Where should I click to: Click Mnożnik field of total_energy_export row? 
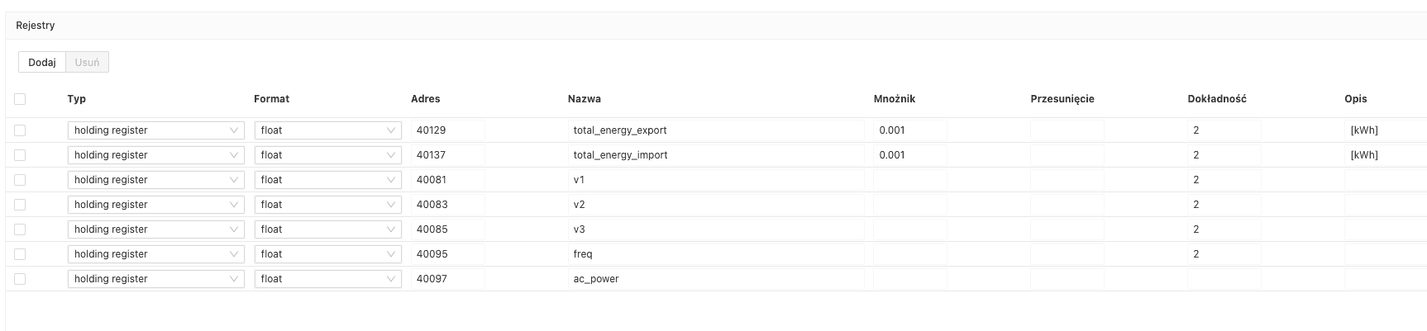coord(909,130)
